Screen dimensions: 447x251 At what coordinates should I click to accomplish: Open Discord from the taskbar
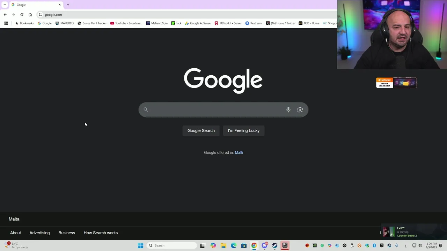coord(264,245)
